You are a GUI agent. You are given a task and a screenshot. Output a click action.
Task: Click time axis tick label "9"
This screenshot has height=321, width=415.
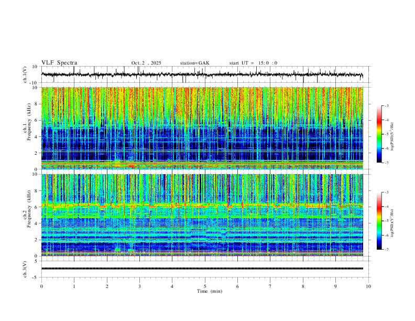point(335,286)
